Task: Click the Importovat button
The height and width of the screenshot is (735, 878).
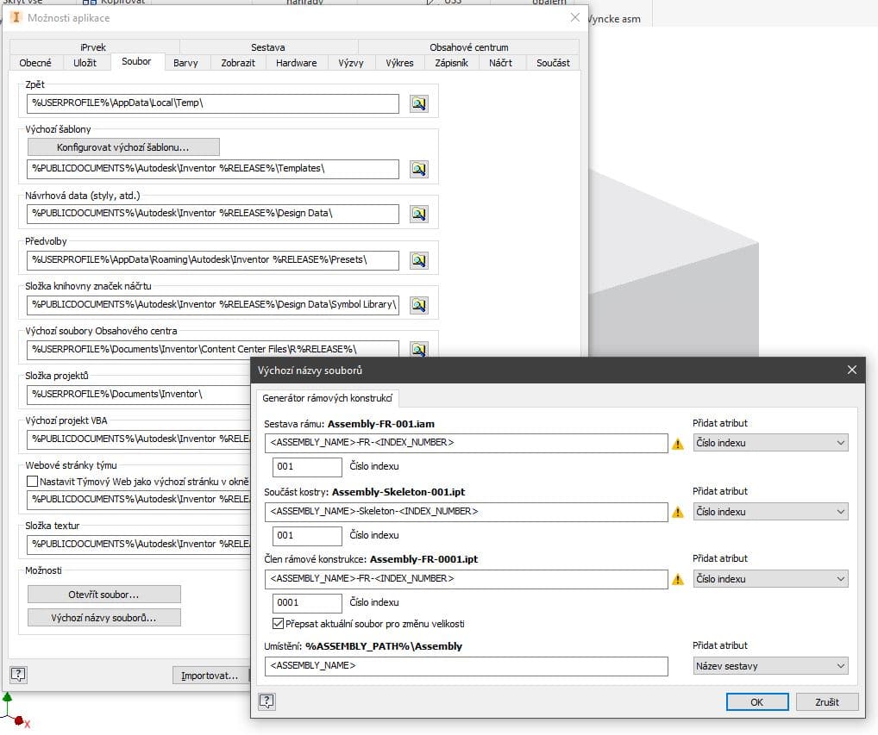Action: [210, 676]
